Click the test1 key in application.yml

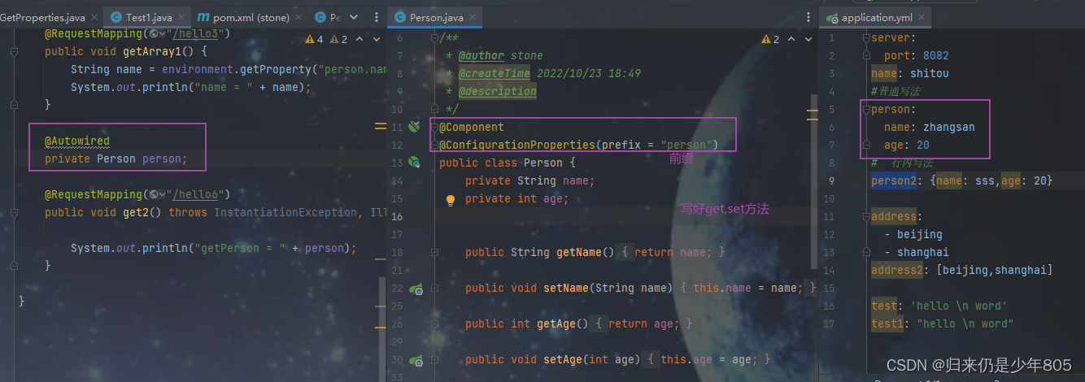887,324
